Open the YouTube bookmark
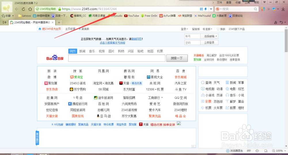288x155 pixels. (x=132, y=16)
